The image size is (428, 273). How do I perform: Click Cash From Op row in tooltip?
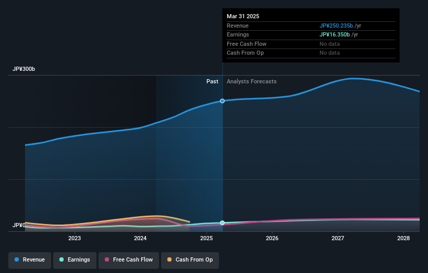[311, 53]
